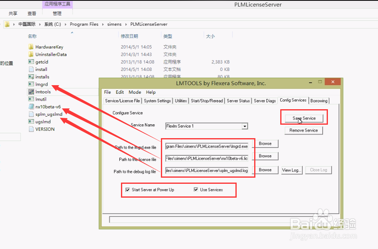Click the license file path field

tap(207, 159)
